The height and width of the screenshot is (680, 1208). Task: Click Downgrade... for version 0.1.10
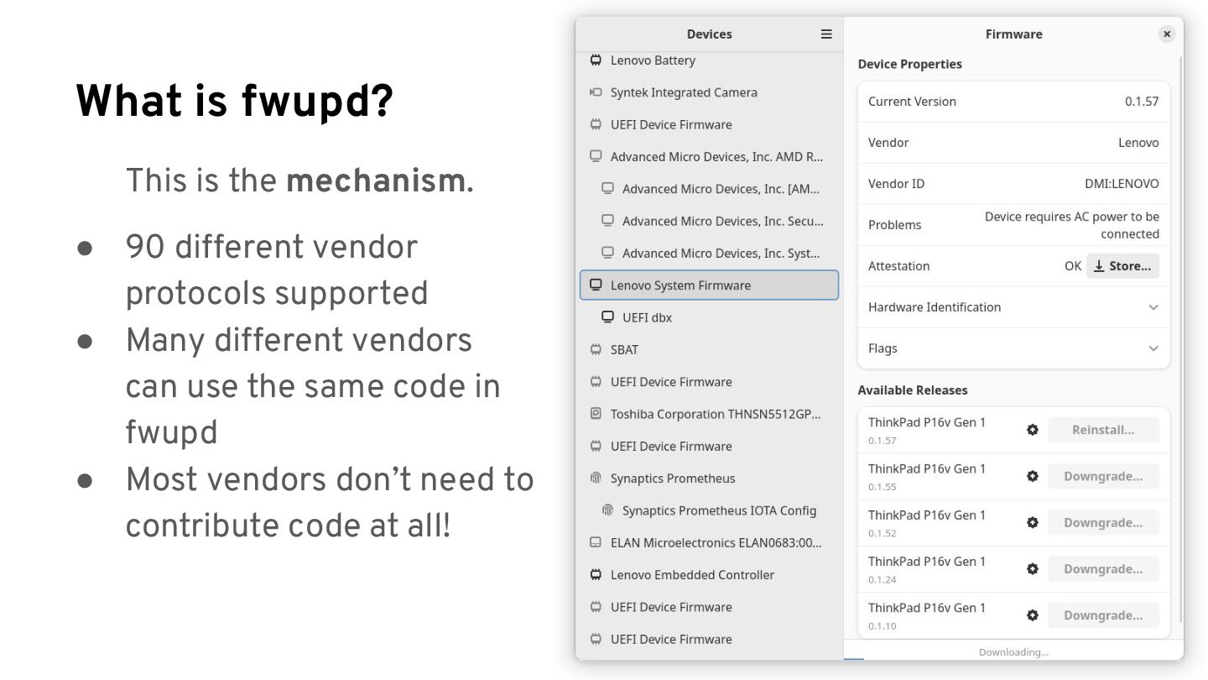point(1103,615)
